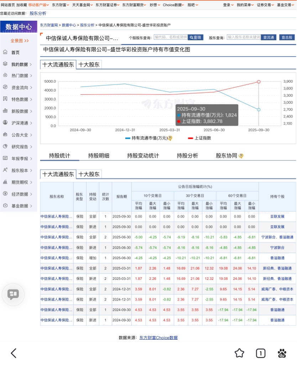Open the 首页 home icon in sidebar
The height and width of the screenshot is (365, 297).
point(5,52)
